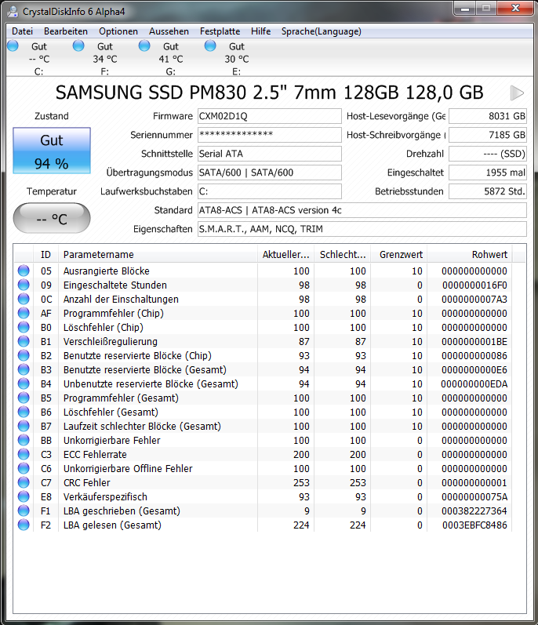This screenshot has width=538, height=625.
Task: Open the Aussehen menu
Action: 169,31
